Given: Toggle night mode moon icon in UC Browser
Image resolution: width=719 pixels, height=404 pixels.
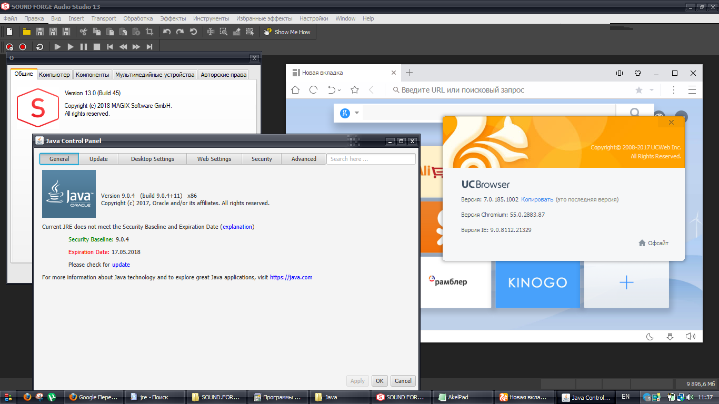Looking at the screenshot, I should click(x=650, y=336).
